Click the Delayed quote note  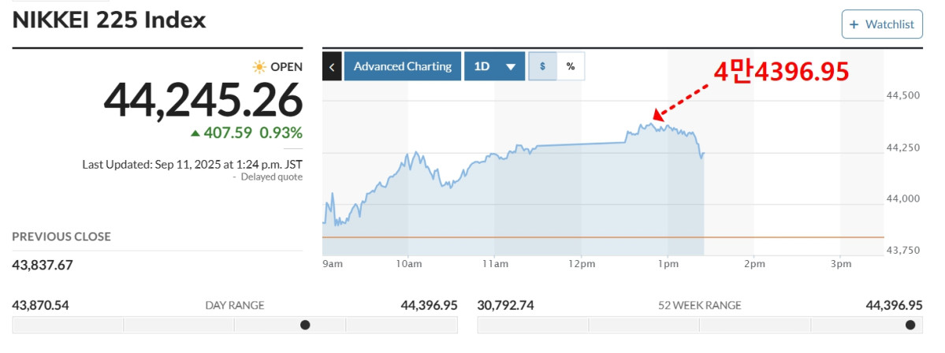click(x=271, y=177)
